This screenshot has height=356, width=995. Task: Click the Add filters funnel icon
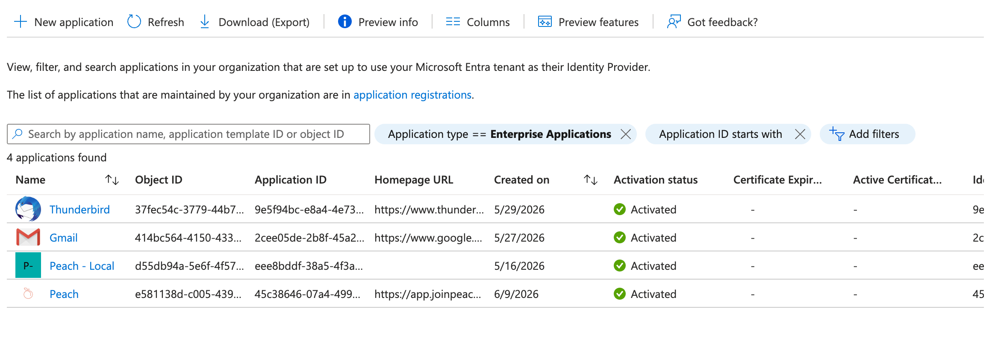pos(836,134)
